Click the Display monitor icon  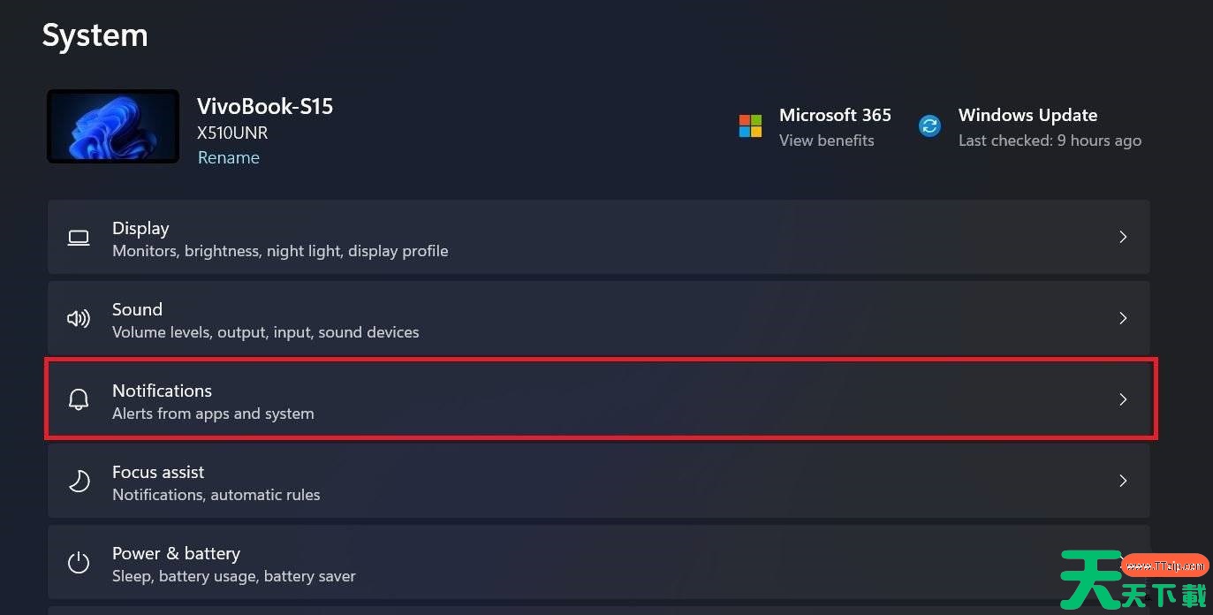79,238
